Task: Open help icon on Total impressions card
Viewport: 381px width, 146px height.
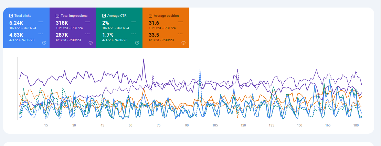Action: click(x=91, y=42)
